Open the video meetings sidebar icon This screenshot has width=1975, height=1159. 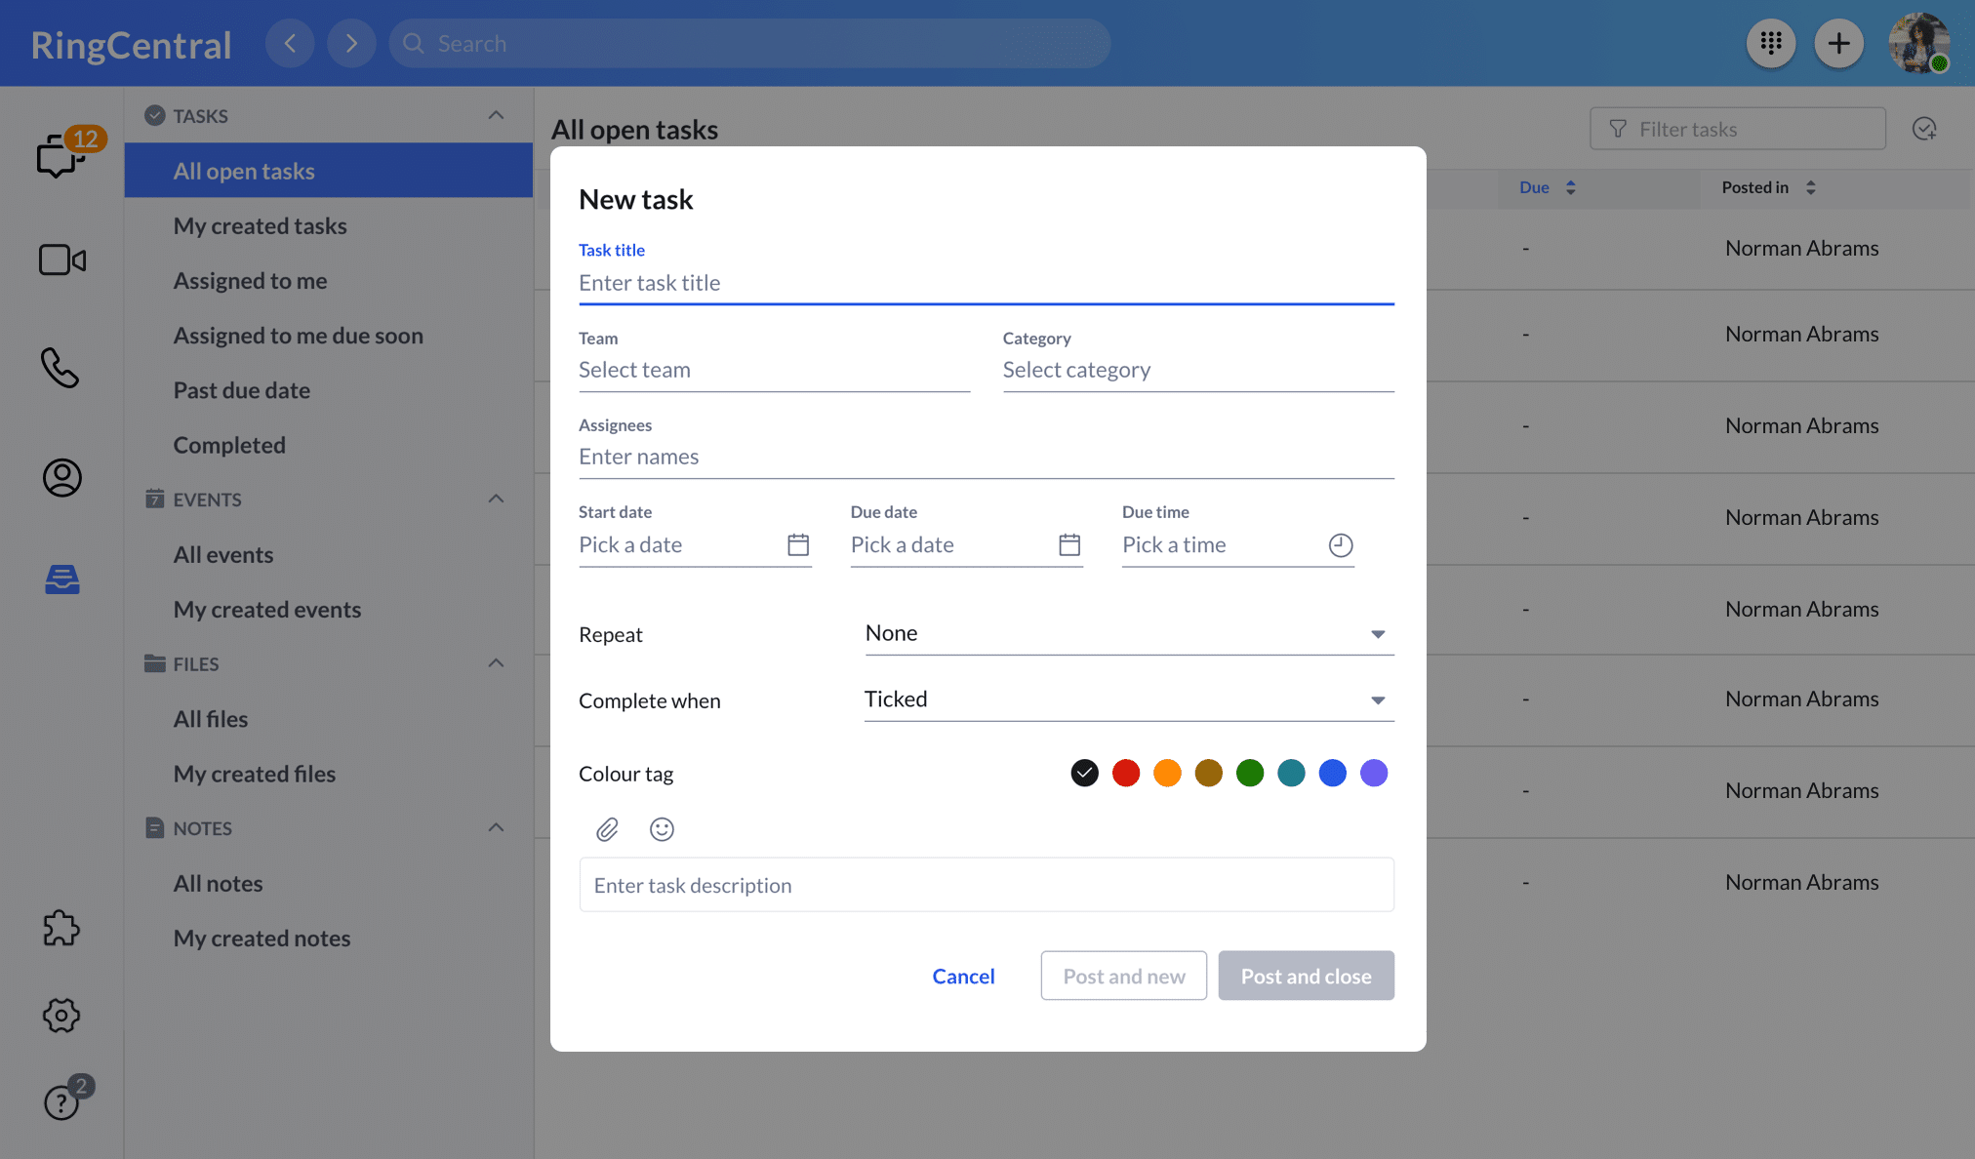(61, 260)
